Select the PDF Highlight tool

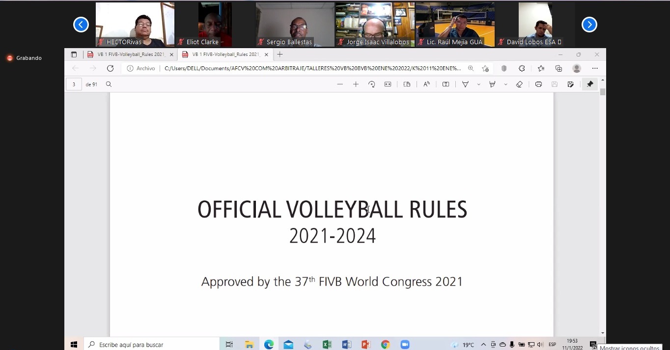(492, 84)
